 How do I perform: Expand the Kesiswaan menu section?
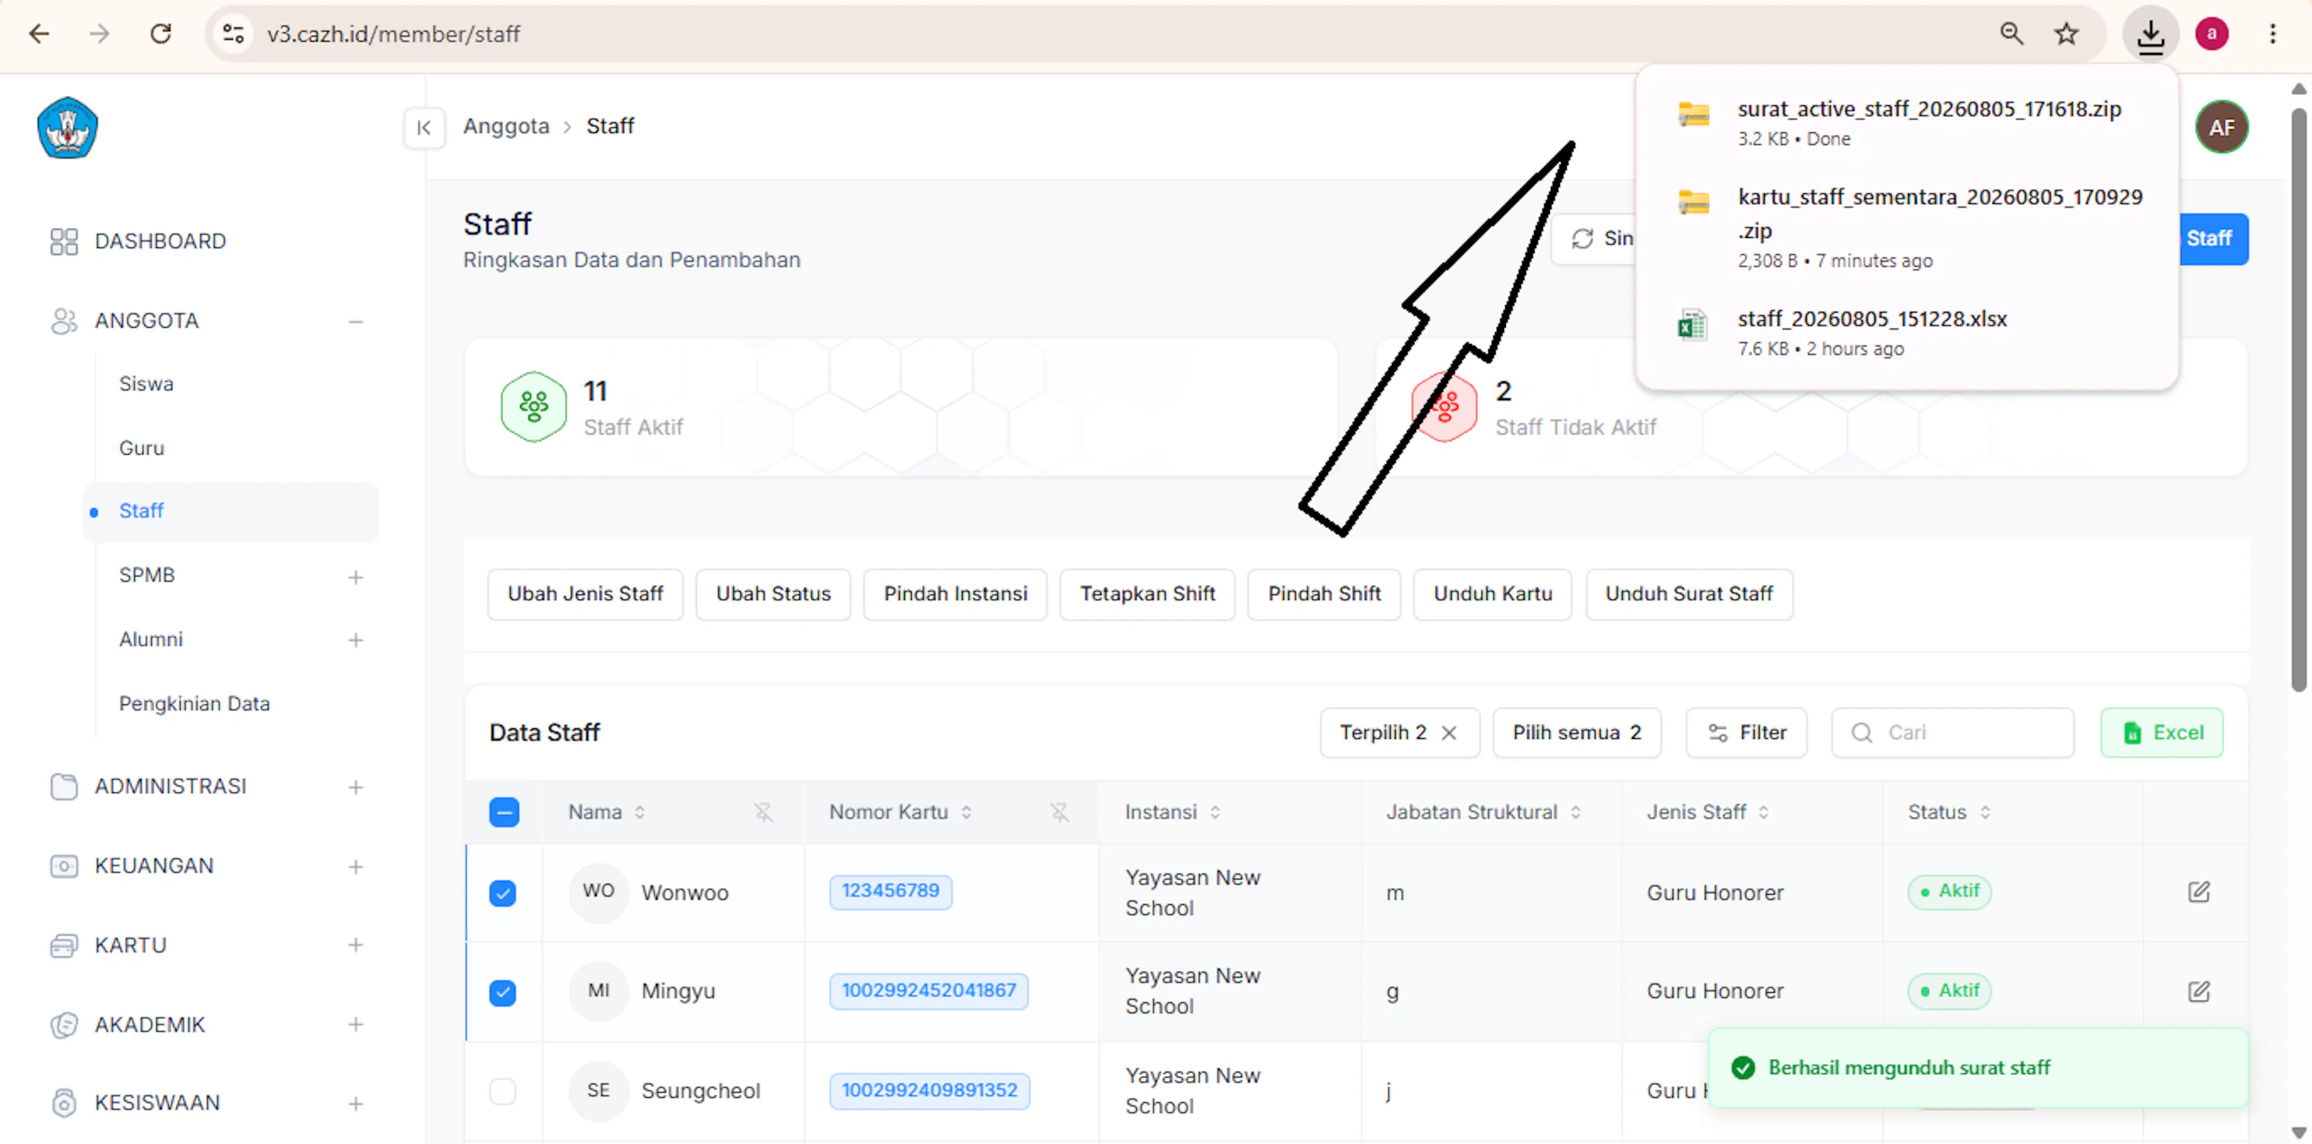pyautogui.click(x=355, y=1104)
